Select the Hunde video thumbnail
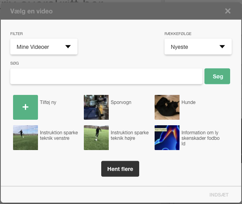Viewport: 242px width, 204px height. tap(167, 107)
